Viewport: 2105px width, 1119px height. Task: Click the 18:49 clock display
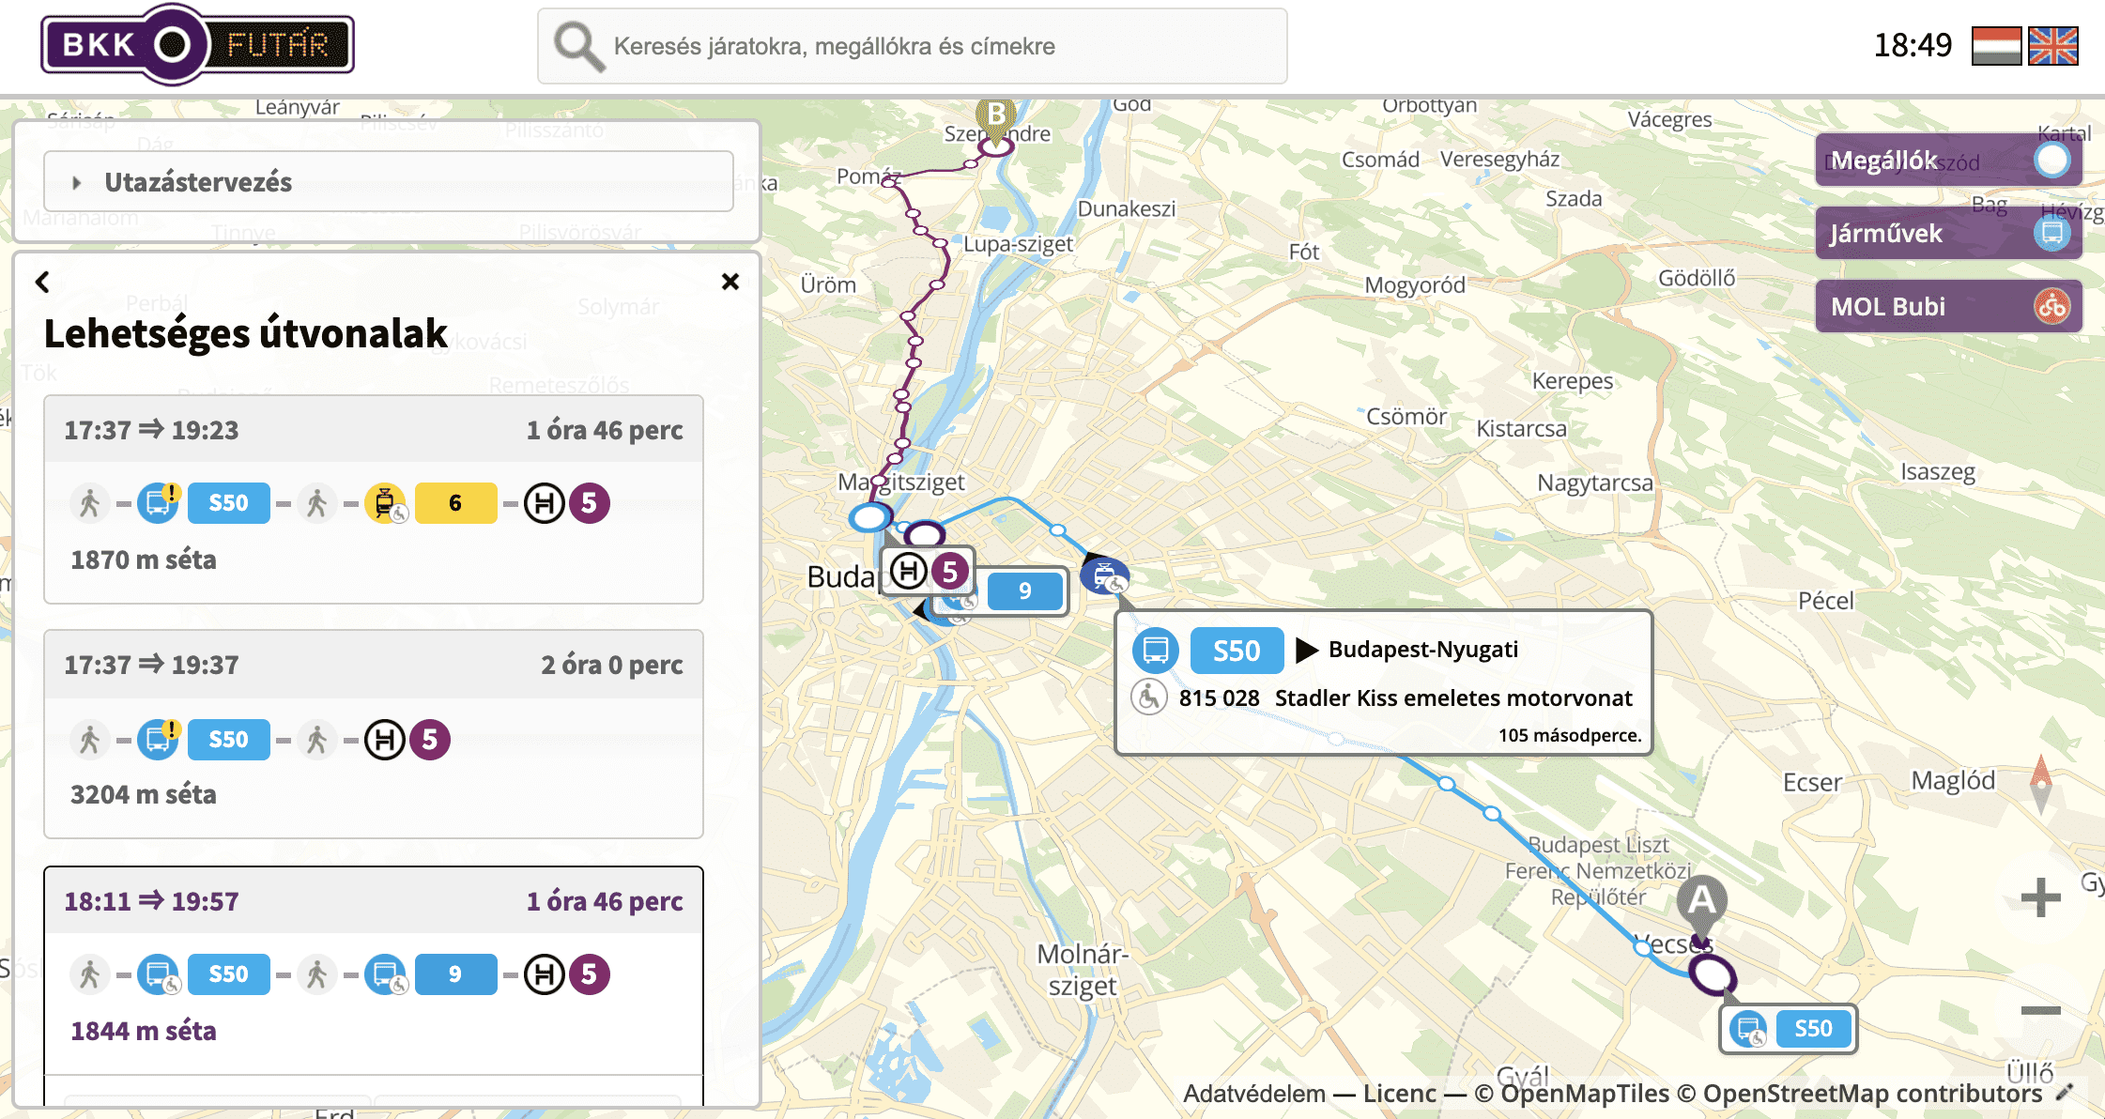(1913, 45)
